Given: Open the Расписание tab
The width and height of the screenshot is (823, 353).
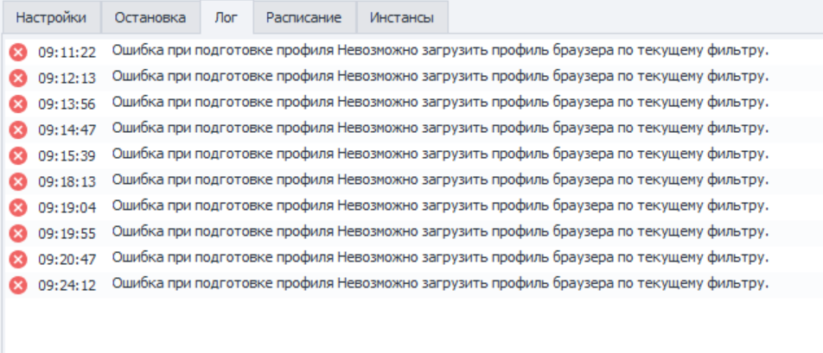Looking at the screenshot, I should (x=304, y=17).
